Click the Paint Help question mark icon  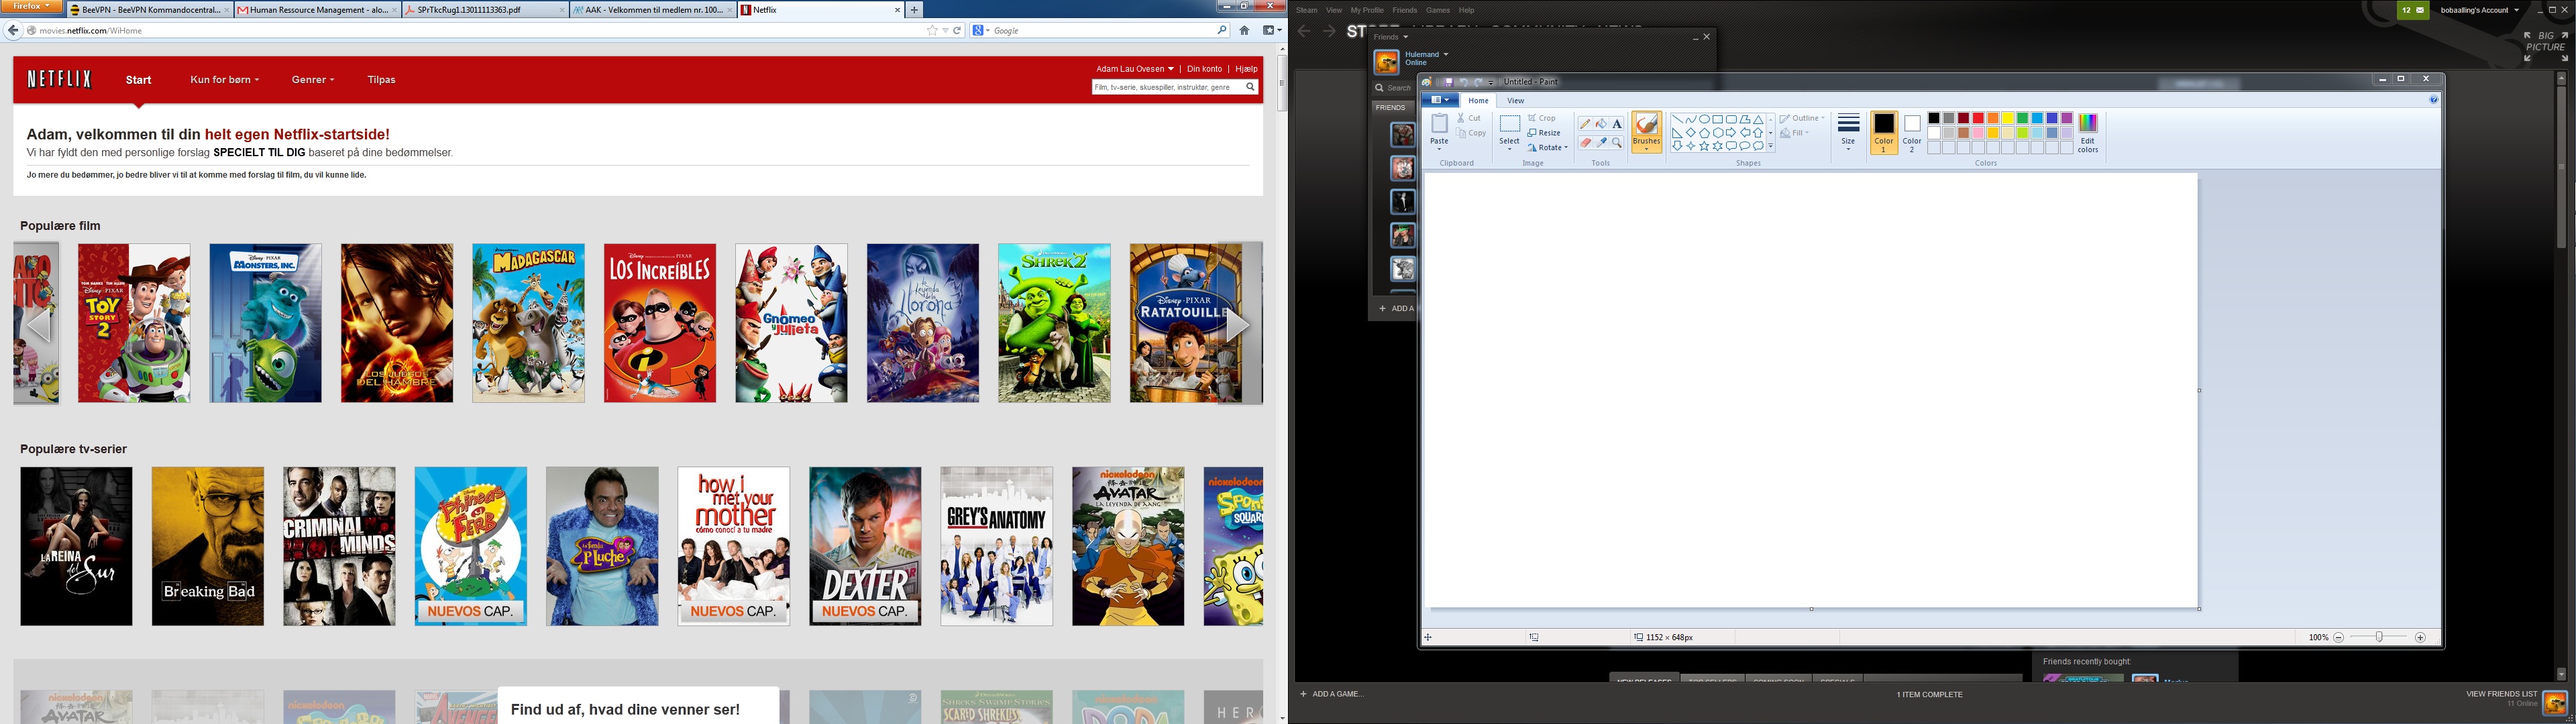coord(2433,100)
